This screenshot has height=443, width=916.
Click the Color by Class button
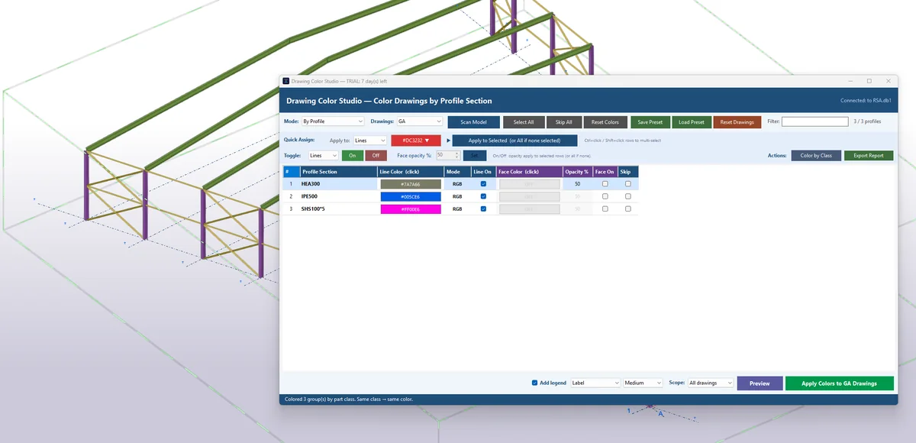[816, 155]
